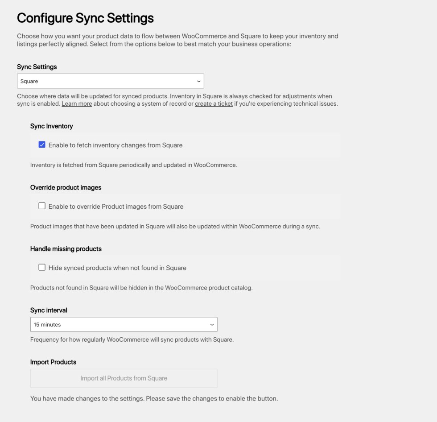
Task: Click the Configure Sync Settings page title
Action: click(85, 18)
